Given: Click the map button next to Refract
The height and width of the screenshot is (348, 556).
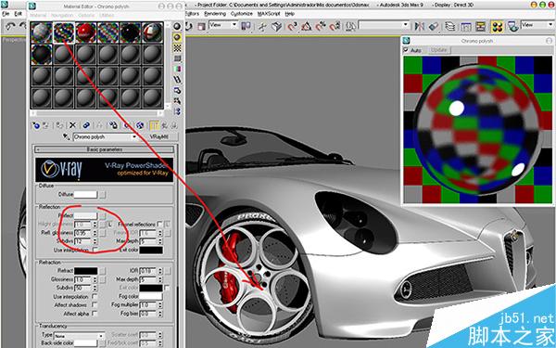Looking at the screenshot, I should [102, 271].
